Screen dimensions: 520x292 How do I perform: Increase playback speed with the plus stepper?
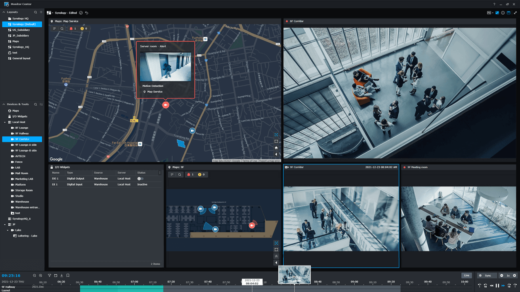(x=514, y=275)
